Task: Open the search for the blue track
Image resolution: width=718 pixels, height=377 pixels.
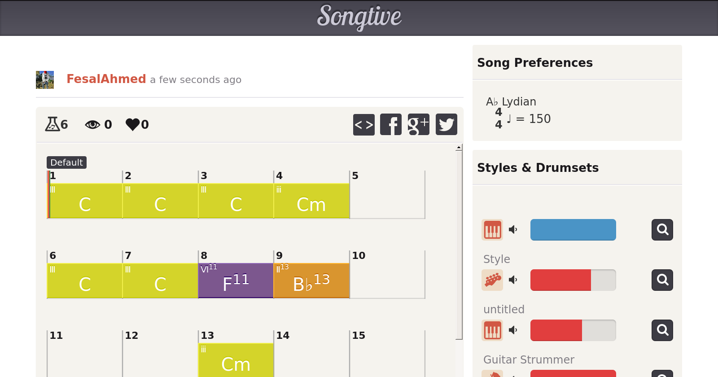Action: click(x=662, y=230)
